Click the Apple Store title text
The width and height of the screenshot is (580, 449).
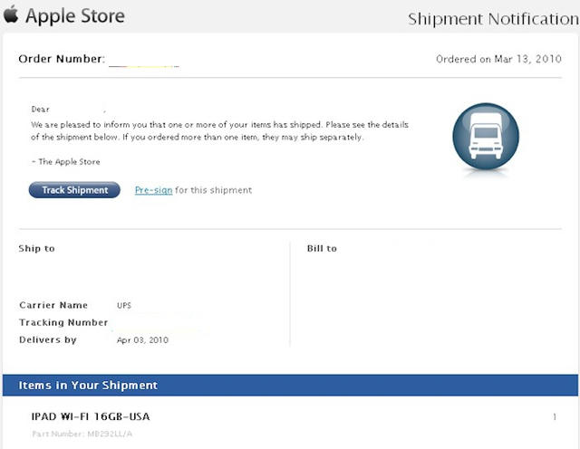coord(75,16)
